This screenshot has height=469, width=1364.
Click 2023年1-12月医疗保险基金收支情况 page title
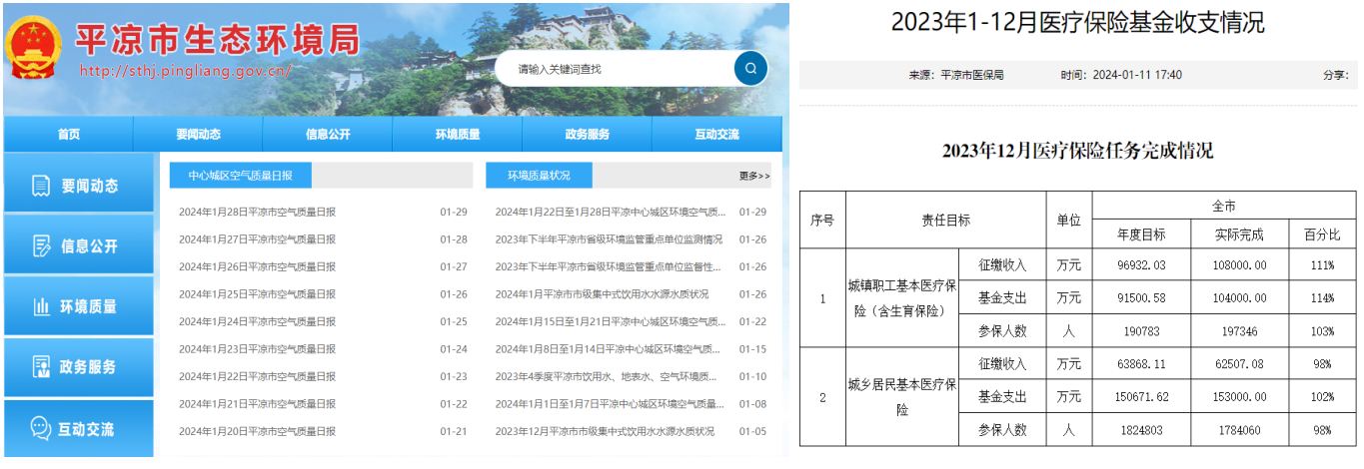click(x=1078, y=22)
